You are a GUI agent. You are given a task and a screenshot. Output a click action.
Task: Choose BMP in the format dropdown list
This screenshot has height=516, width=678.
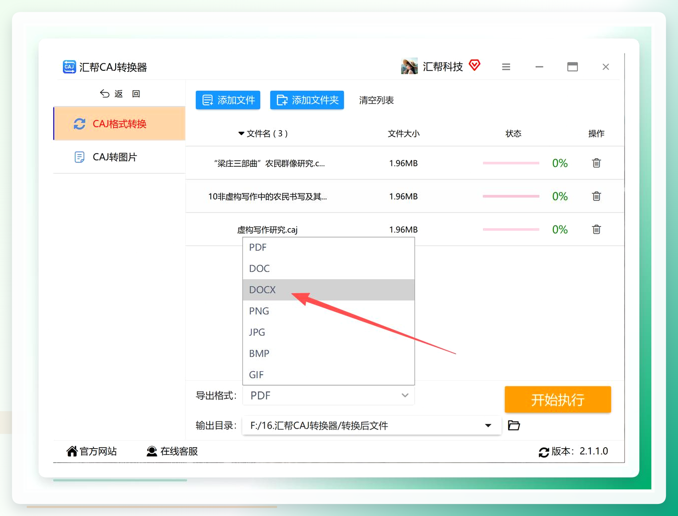[x=328, y=353]
